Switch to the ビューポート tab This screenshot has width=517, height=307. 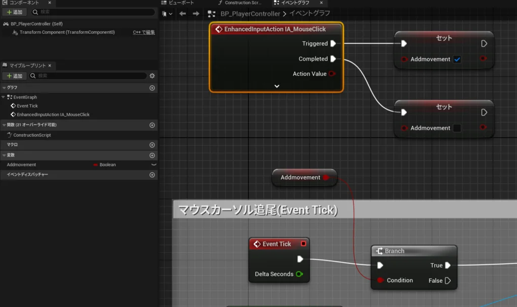[x=180, y=3]
